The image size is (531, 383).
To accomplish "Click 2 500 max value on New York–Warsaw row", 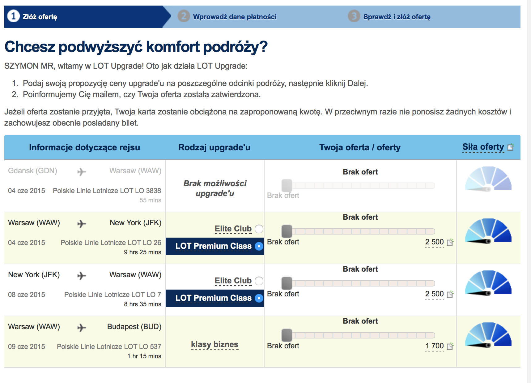I will [x=434, y=294].
